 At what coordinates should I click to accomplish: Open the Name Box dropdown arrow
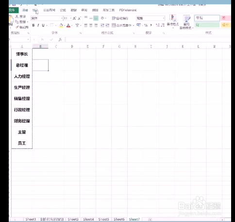(28, 40)
